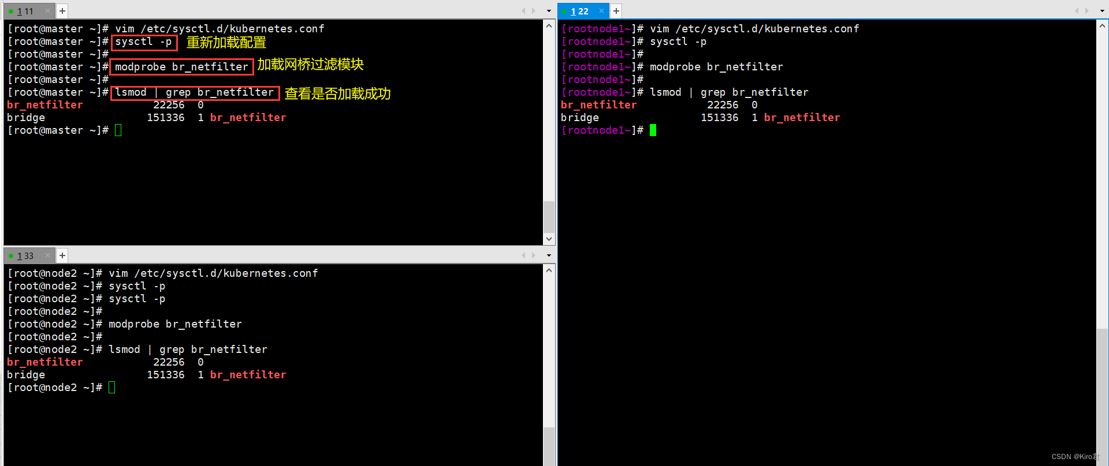Screen dimensions: 1109x466
Task: Click the green status dot on tab '1 33'
Action: tap(11, 255)
